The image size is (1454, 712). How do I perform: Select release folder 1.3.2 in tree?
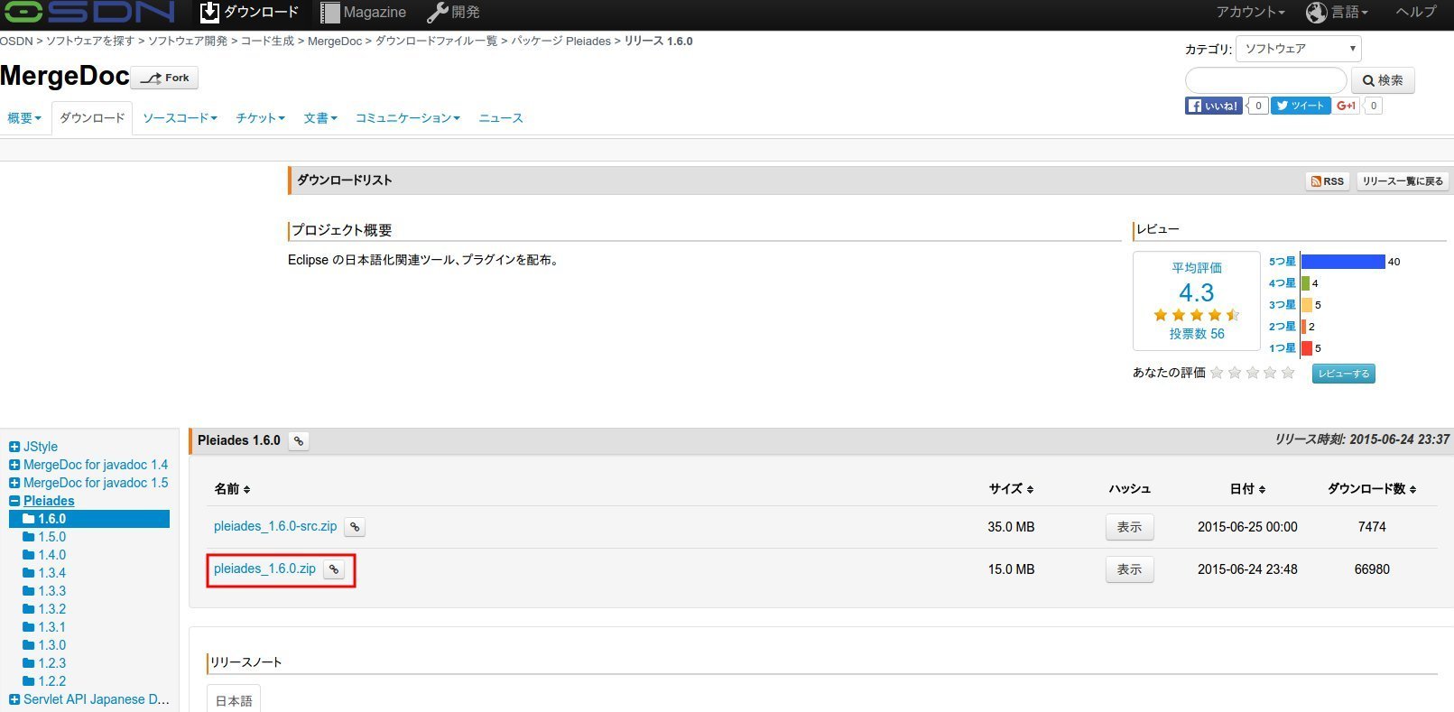(44, 609)
